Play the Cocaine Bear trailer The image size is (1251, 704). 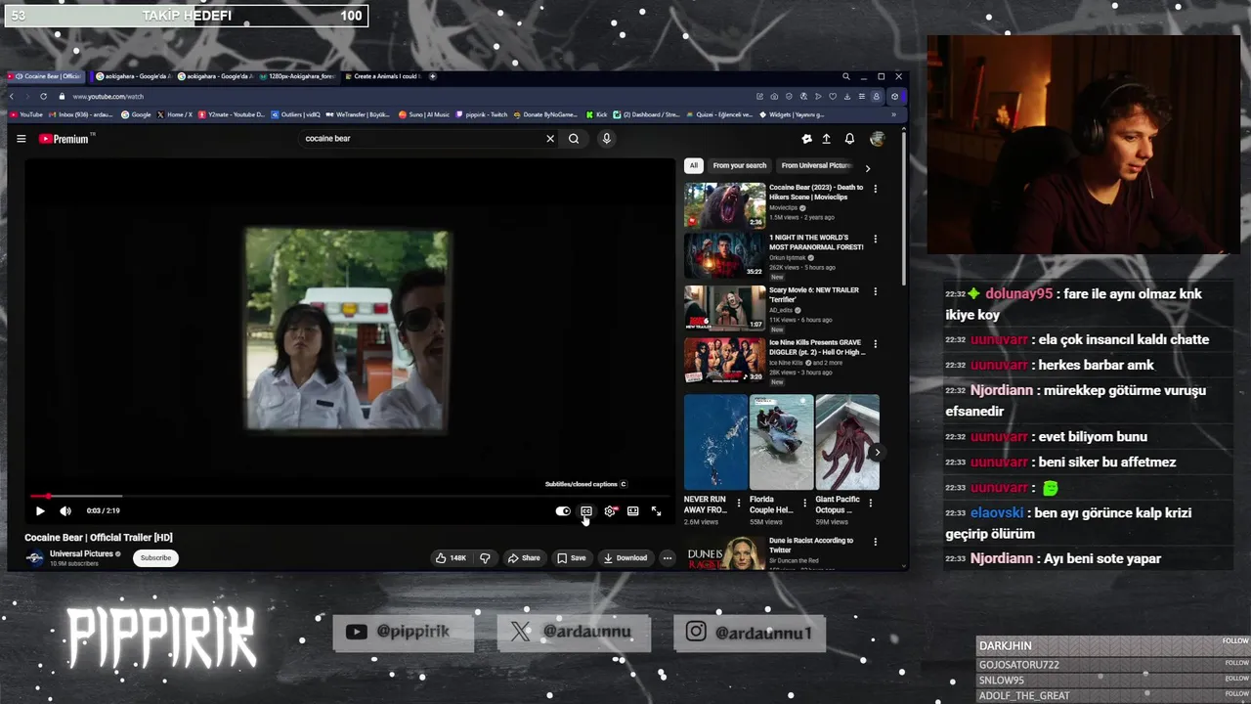(40, 510)
